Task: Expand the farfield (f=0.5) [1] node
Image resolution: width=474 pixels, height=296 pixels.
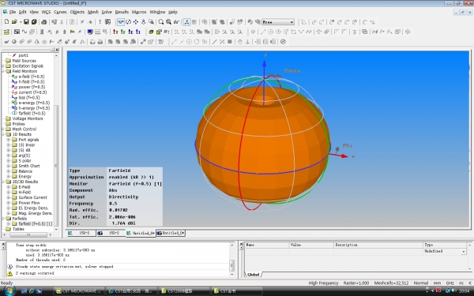Action: [9, 224]
